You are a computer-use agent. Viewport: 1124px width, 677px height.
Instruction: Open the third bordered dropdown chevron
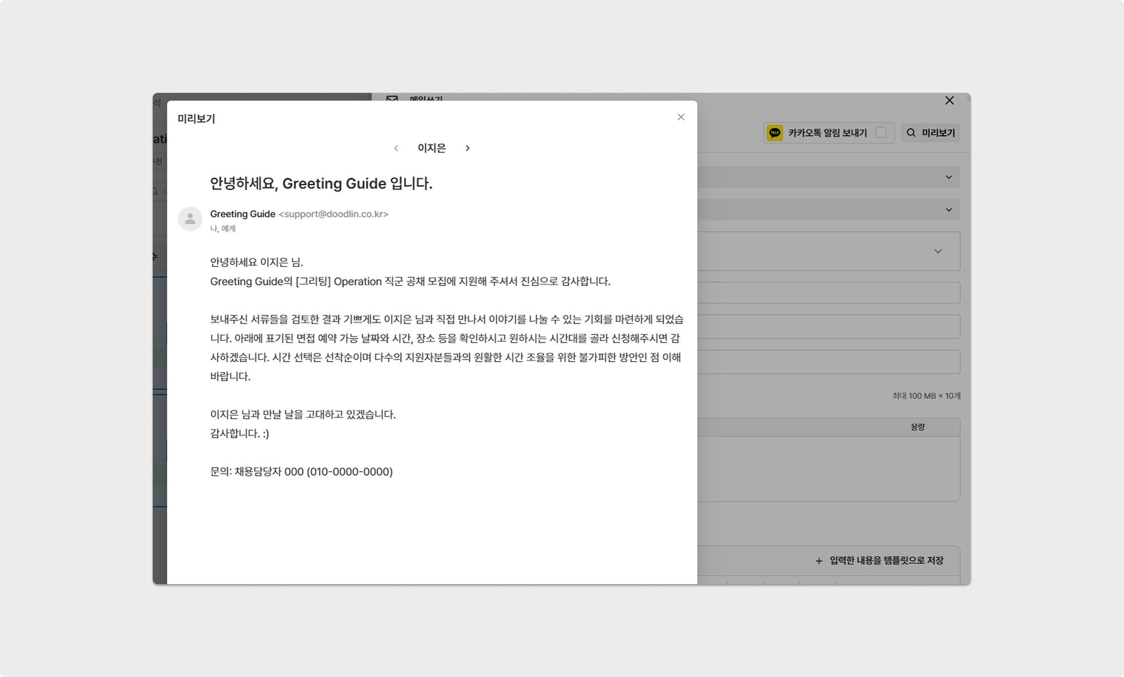click(938, 251)
